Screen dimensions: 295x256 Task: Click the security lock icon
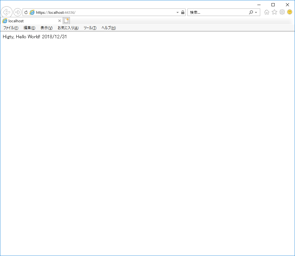click(x=183, y=12)
